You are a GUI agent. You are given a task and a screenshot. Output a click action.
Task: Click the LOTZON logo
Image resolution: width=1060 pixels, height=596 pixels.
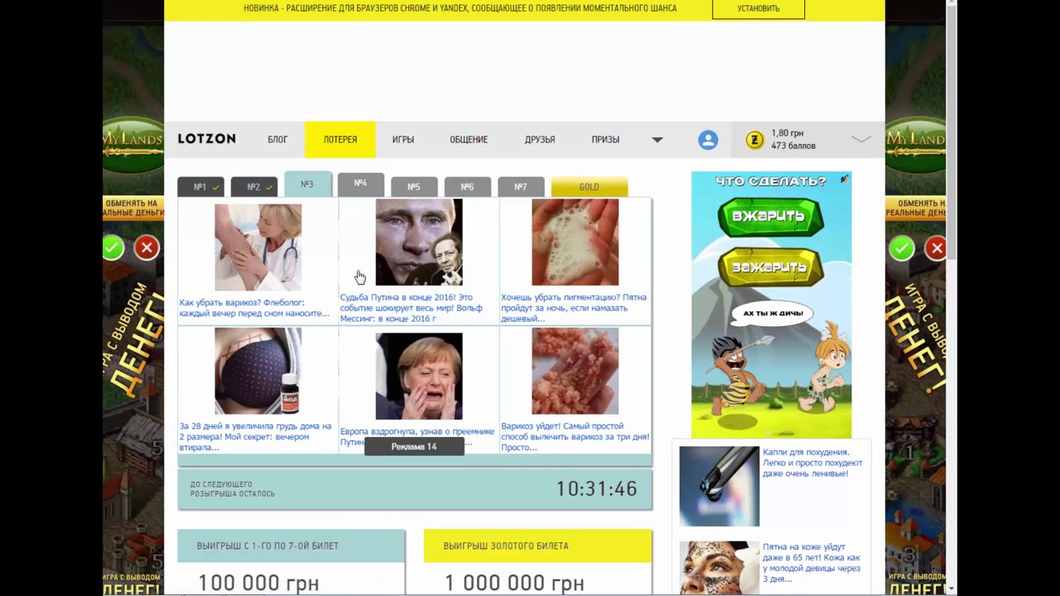(207, 139)
